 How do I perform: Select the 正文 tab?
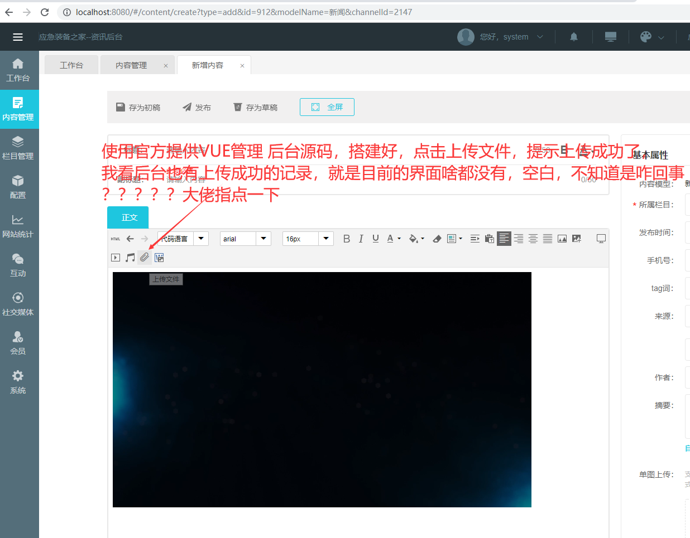128,217
